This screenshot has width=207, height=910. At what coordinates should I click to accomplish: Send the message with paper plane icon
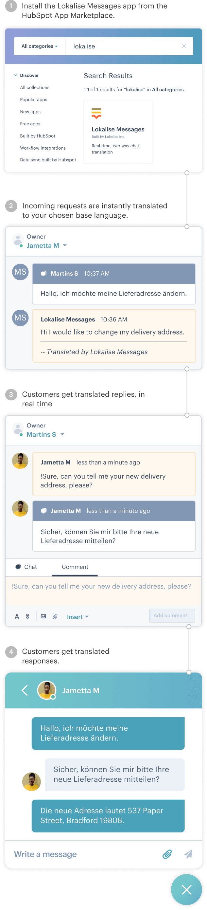coord(188,854)
